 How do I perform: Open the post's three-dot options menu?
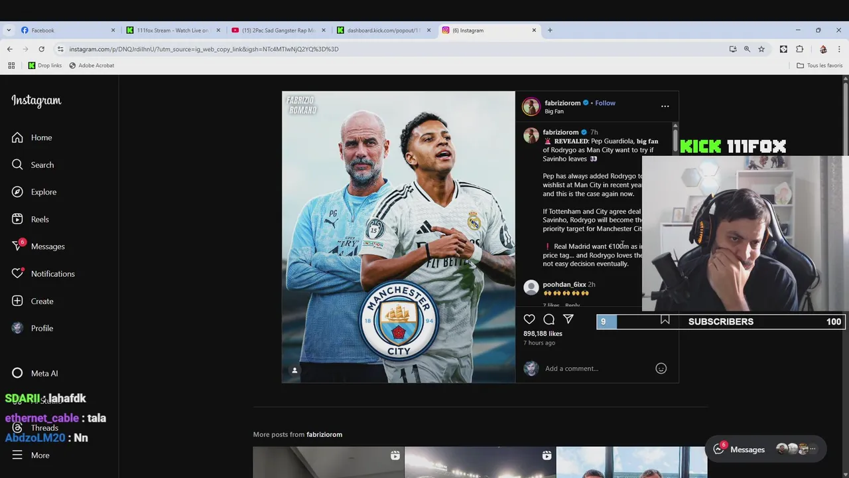[665, 106]
